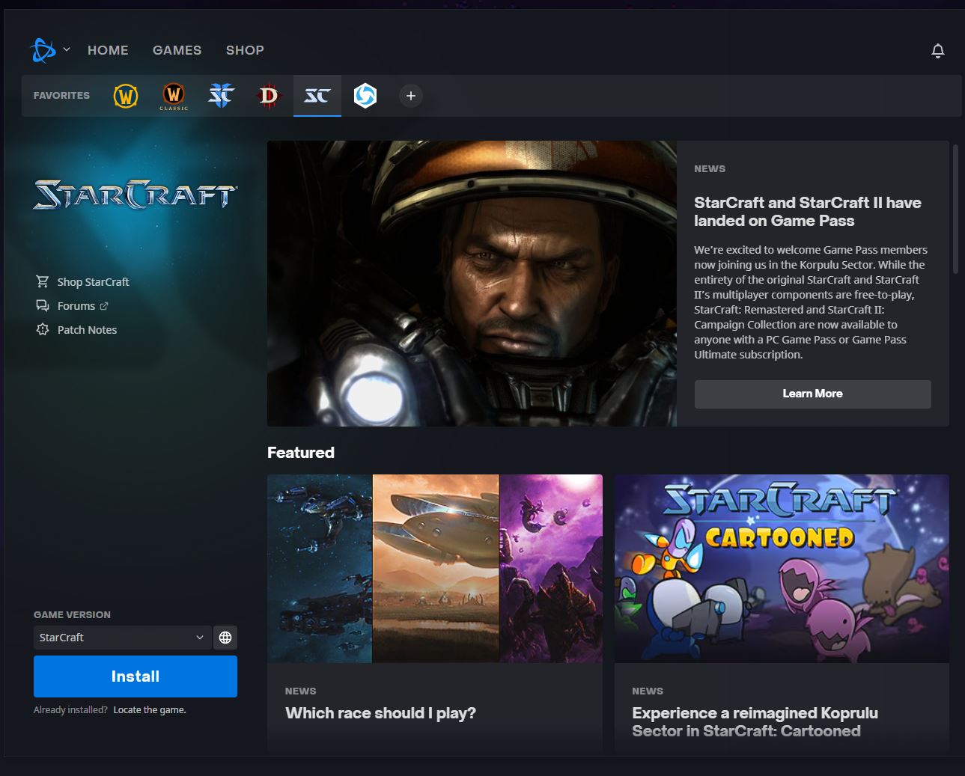Click the Learn More button
Image resolution: width=965 pixels, height=776 pixels.
pyautogui.click(x=812, y=394)
